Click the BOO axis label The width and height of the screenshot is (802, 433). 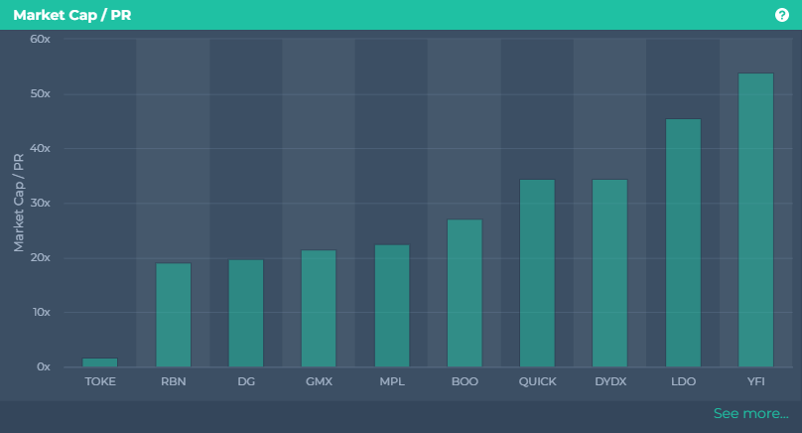[465, 381]
